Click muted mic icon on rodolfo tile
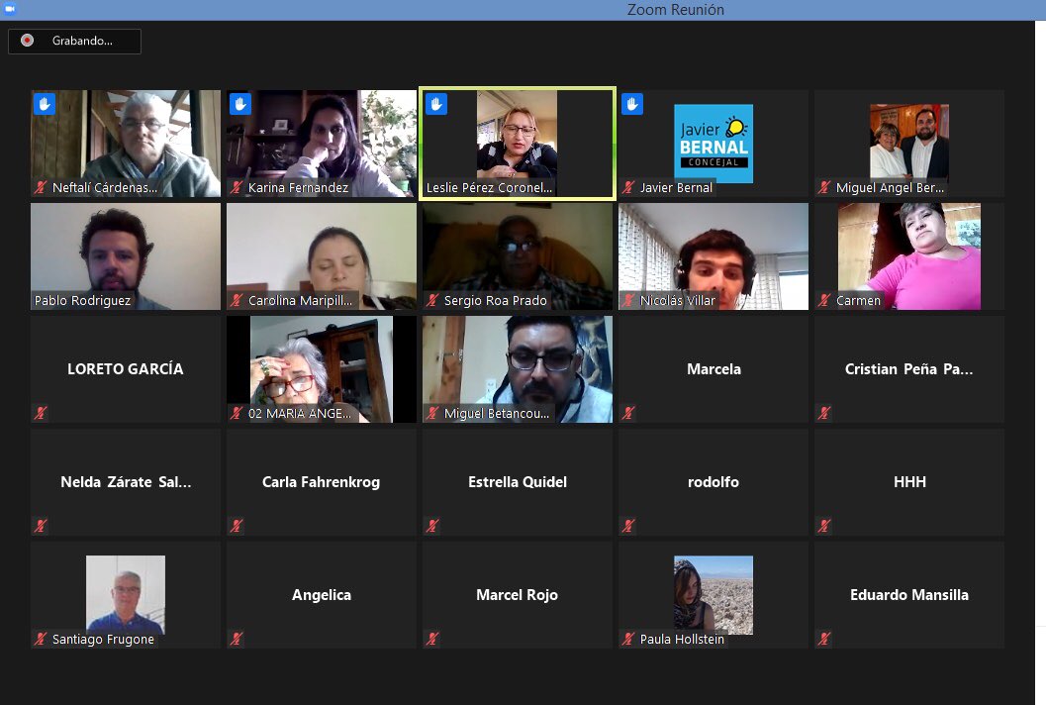1046x705 pixels. pos(628,526)
